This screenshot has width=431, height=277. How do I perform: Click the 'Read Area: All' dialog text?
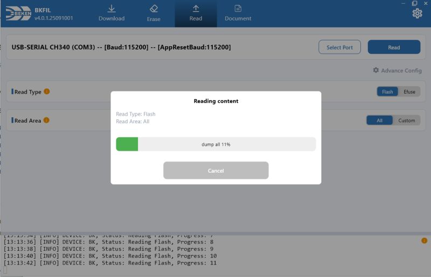click(133, 122)
